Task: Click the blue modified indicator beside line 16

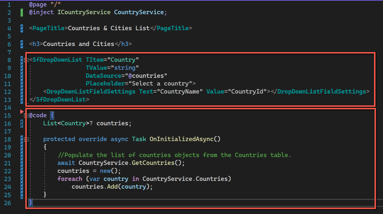Action: [x=21, y=123]
